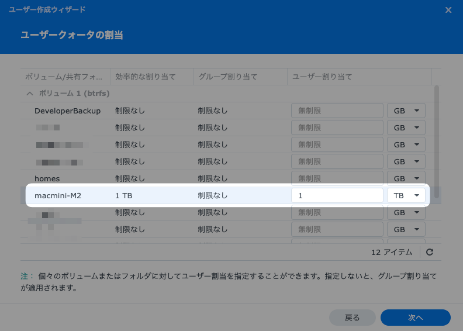463x331 pixels.
Task: Click the 効率的な割り当て column header
Action: tap(151, 77)
